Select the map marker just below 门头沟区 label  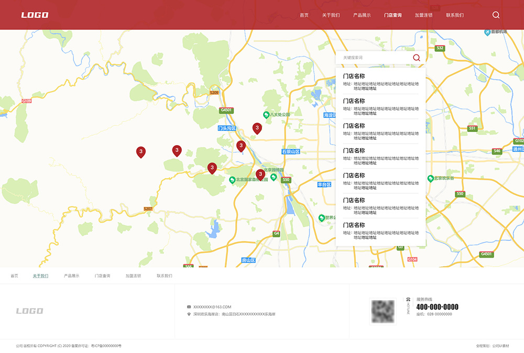(241, 146)
